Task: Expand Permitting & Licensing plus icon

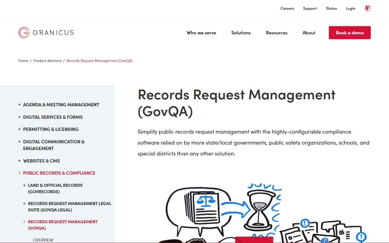Action: click(19, 129)
